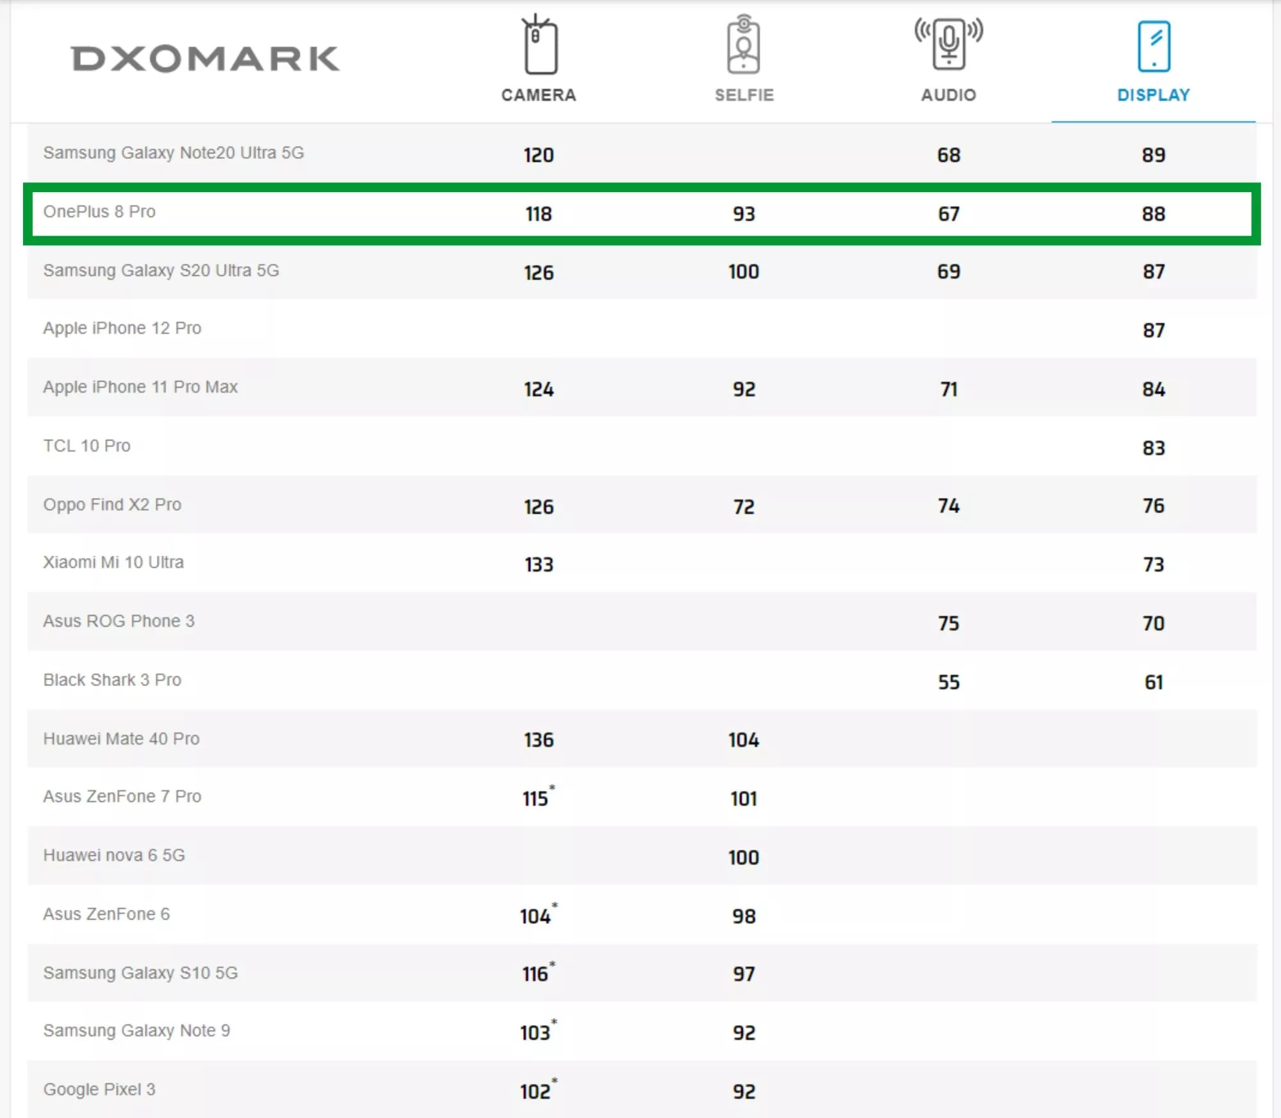Select Xiaomi Mi 10 Ultra display score 73

[x=1154, y=565]
